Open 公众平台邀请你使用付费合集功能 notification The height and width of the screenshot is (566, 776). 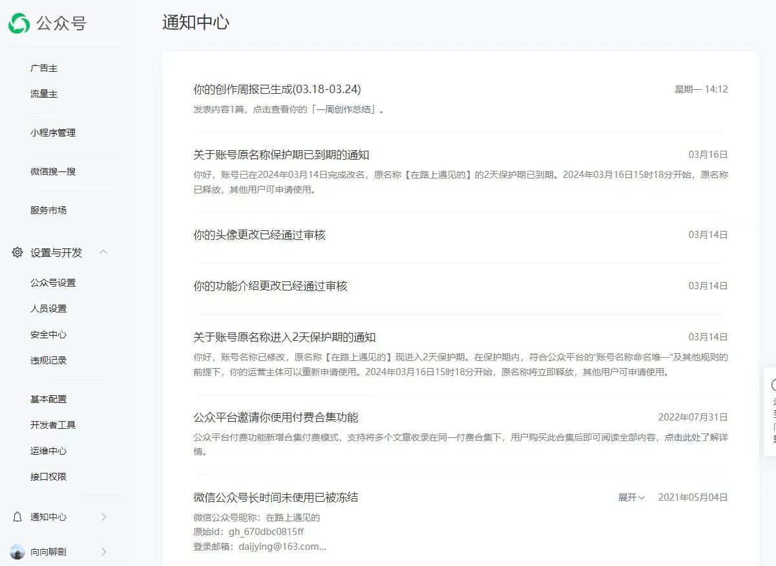pyautogui.click(x=276, y=417)
